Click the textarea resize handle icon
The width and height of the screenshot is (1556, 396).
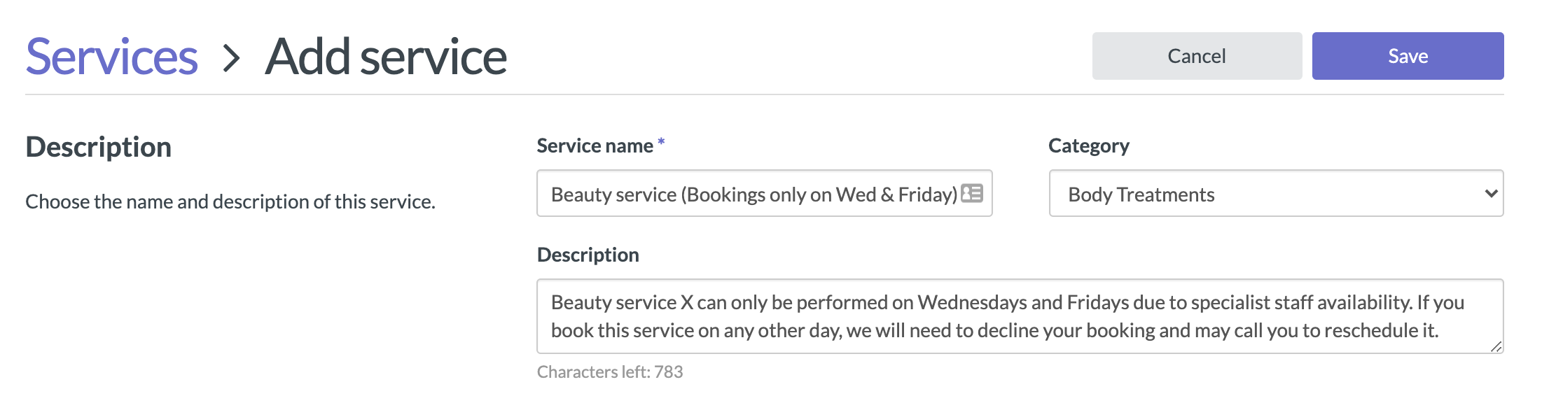(x=1496, y=346)
